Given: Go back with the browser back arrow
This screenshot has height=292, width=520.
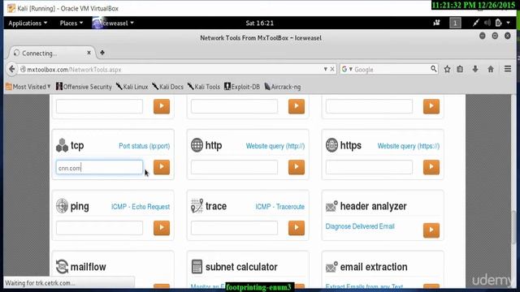Looking at the screenshot, I should 12,69.
